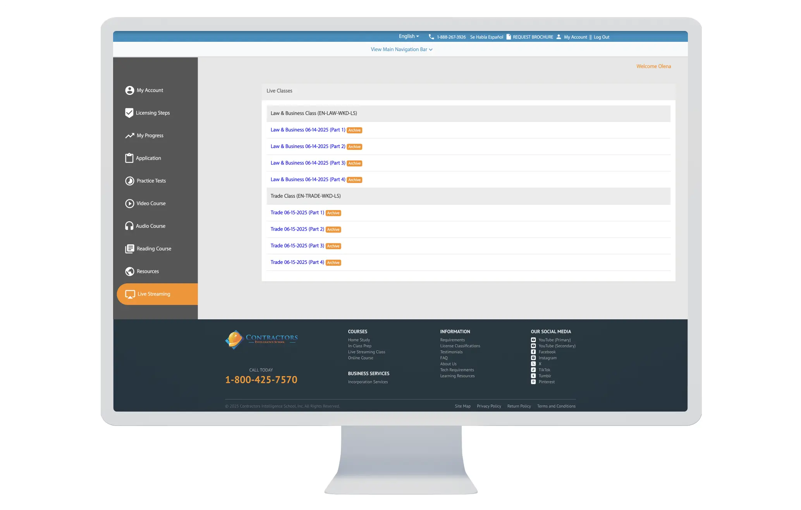Click the My Progress trend arrow icon

129,136
